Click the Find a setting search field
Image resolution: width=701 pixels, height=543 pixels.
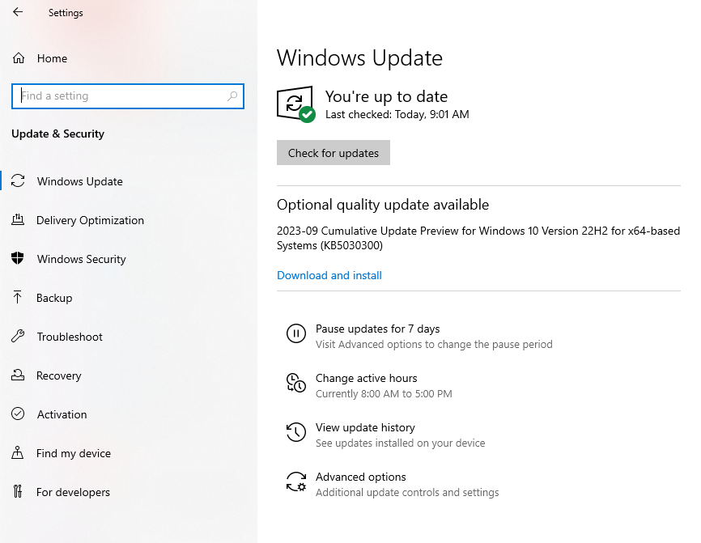pyautogui.click(x=128, y=96)
